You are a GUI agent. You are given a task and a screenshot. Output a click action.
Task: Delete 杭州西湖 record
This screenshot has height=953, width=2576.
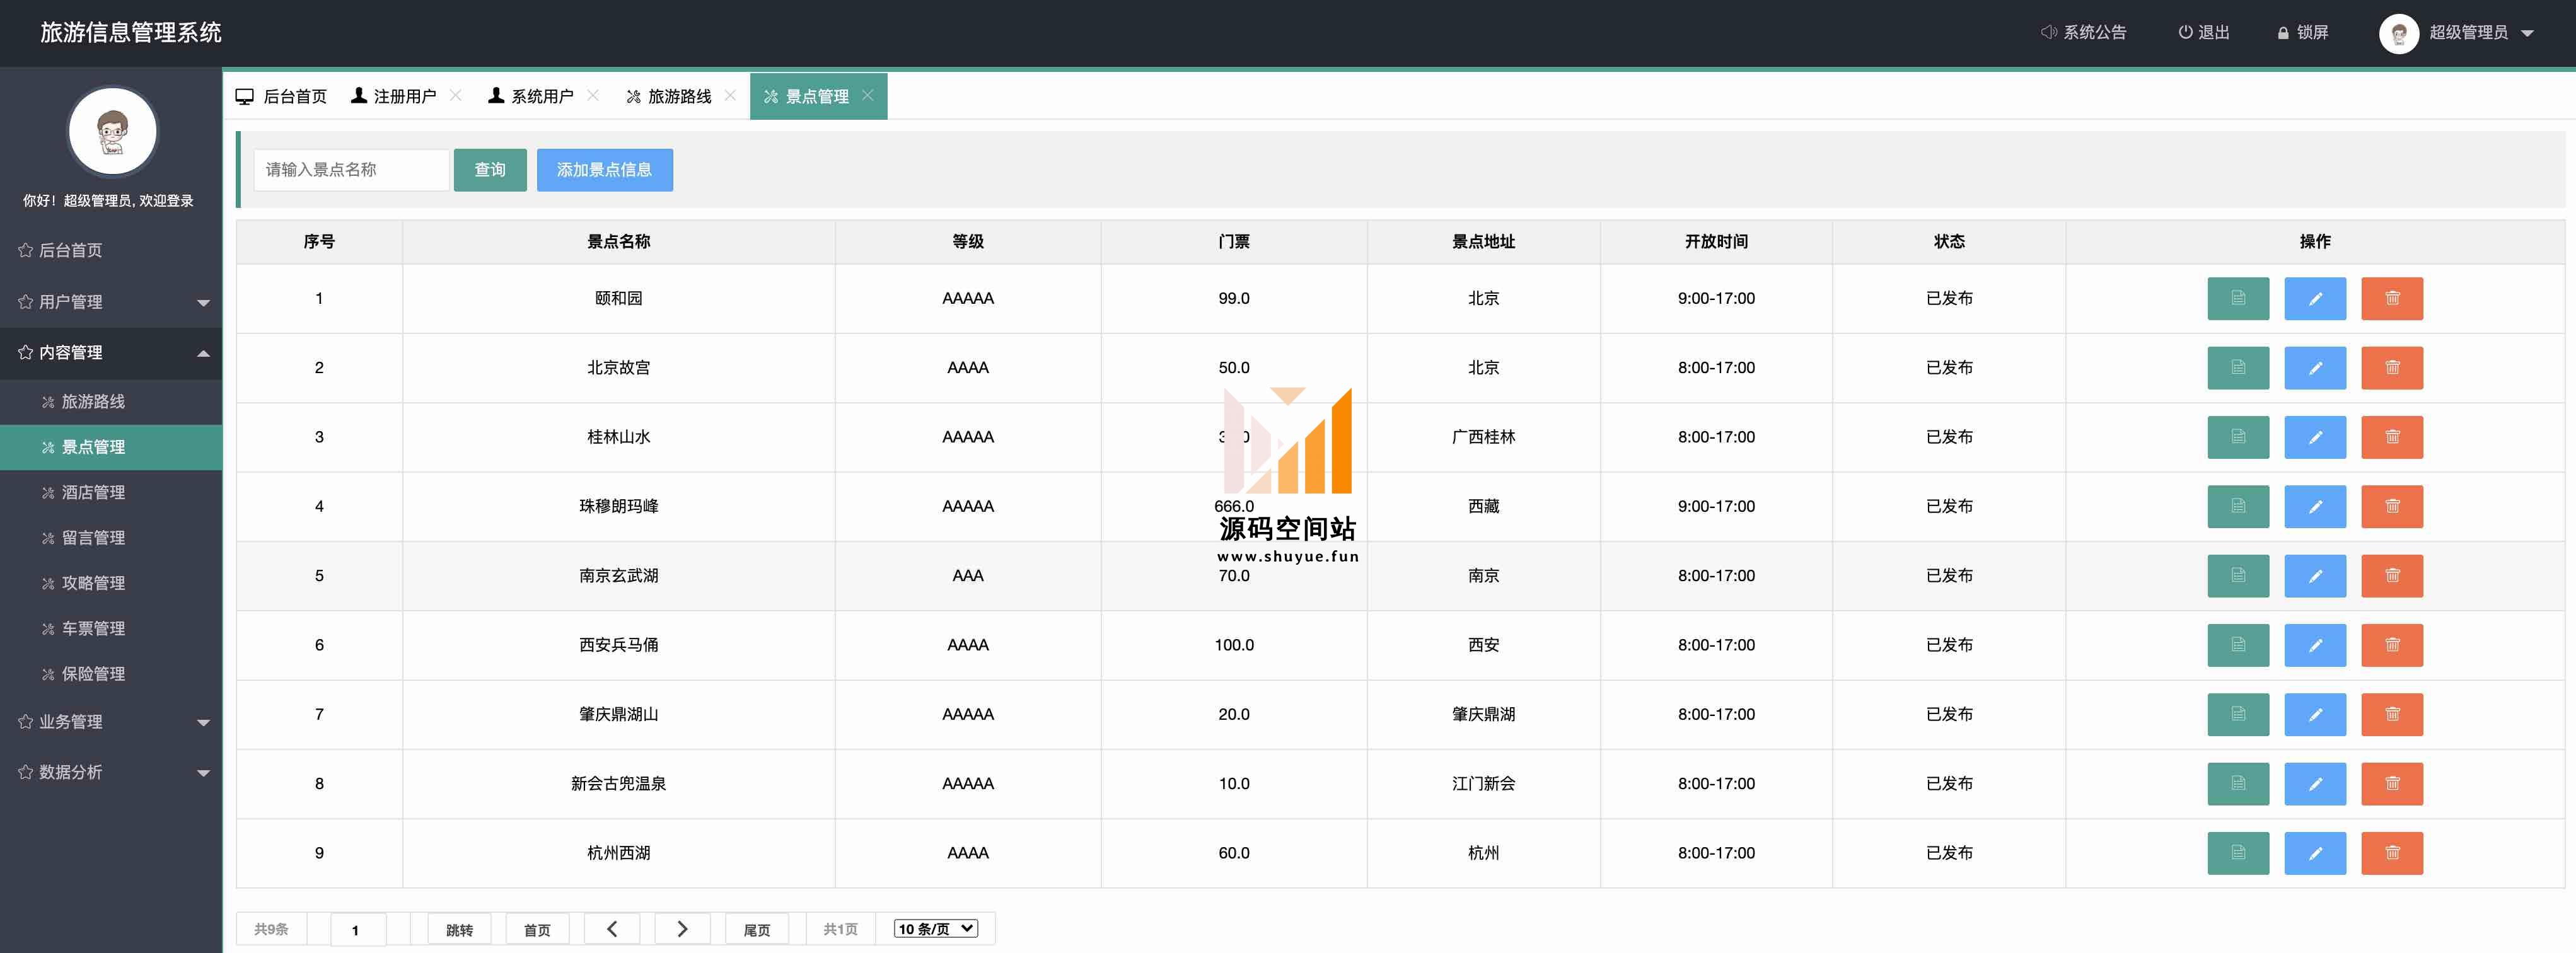tap(2392, 853)
